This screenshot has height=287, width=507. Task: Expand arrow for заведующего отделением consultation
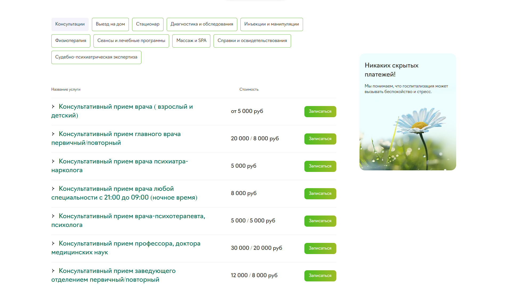tap(53, 271)
